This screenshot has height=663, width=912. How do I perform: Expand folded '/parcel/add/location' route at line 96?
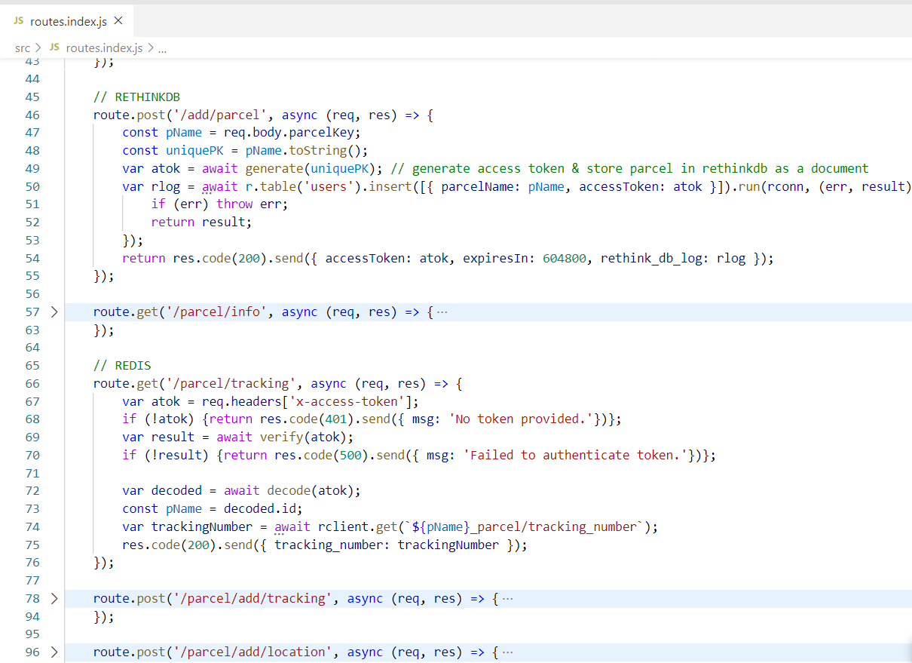point(54,652)
